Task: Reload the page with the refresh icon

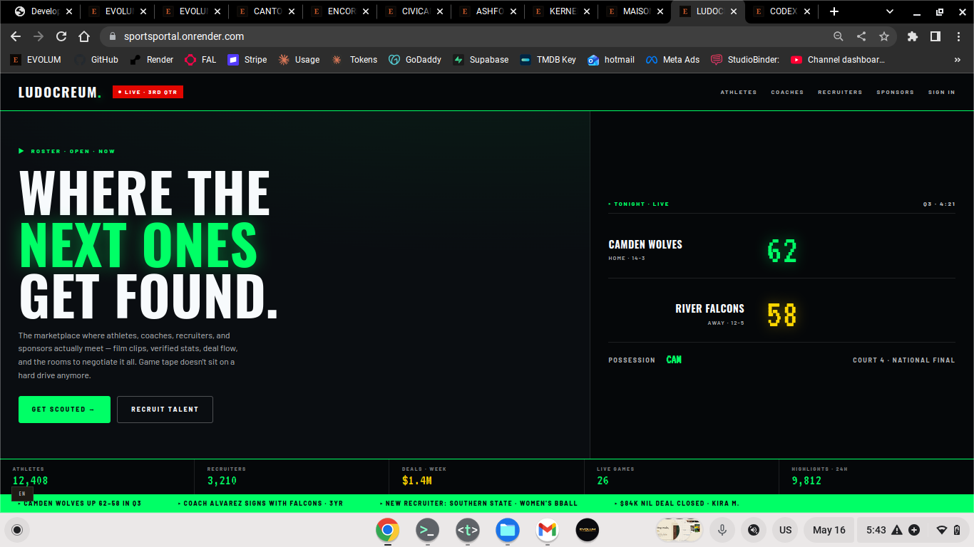Action: pos(61,36)
